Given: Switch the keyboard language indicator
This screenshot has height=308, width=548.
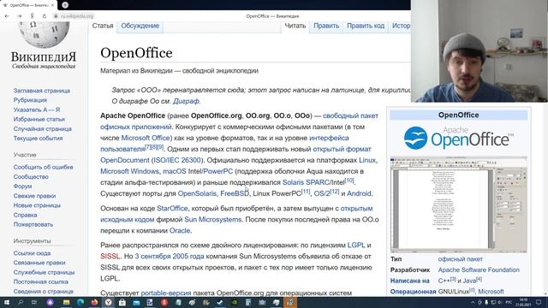Looking at the screenshot, I should point(509,302).
